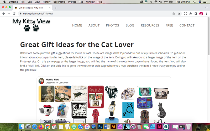The image size is (210, 131).
Task: Open the Cats in Art book pin
Action: click(x=96, y=97)
